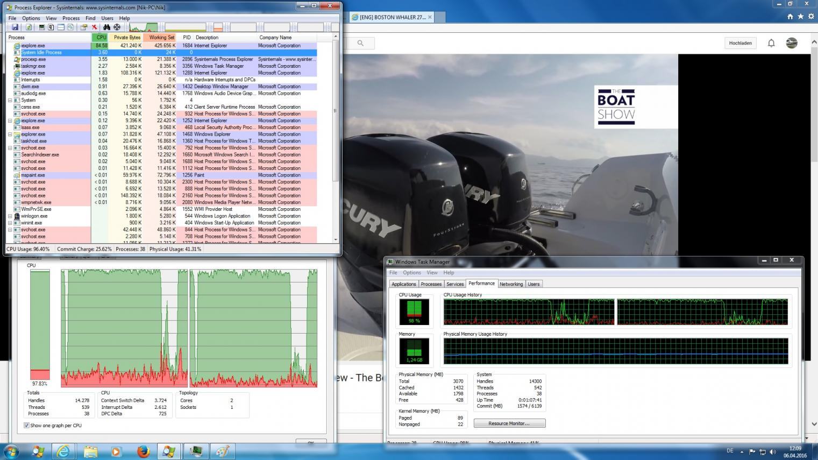Select the audiodg.exe process row

coord(162,93)
